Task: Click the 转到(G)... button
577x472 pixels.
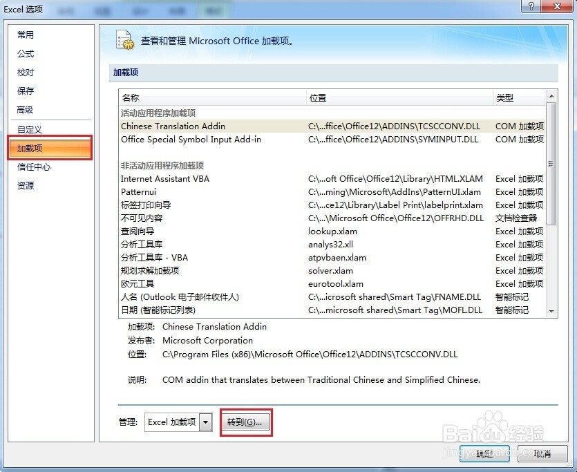Action: [245, 422]
